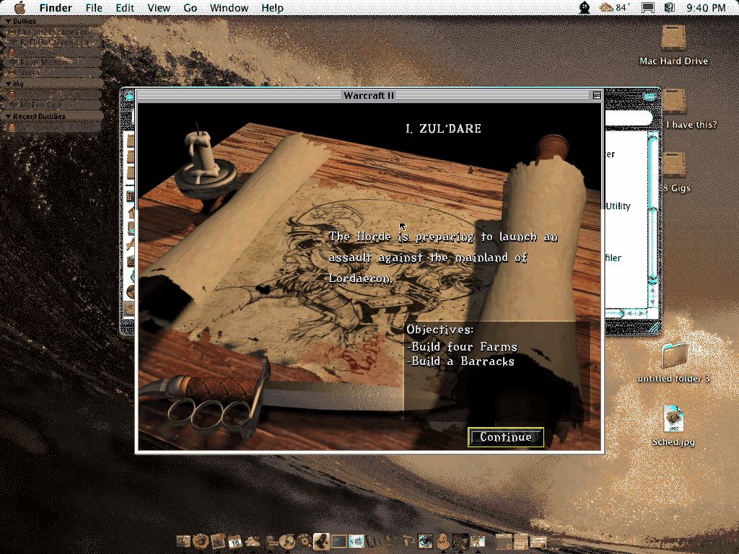Screen dimensions: 739x554
Task: Click the Warcraft II window collapse box
Action: (597, 96)
